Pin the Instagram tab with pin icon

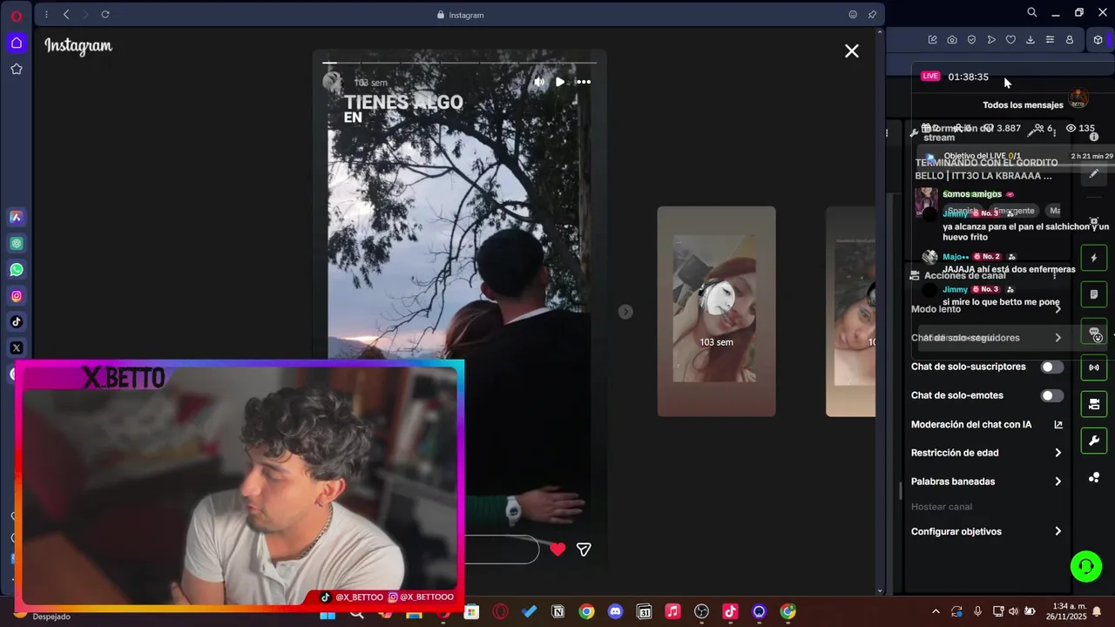coord(872,15)
